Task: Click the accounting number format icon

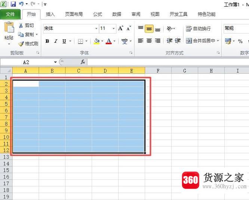Action: coord(228,41)
